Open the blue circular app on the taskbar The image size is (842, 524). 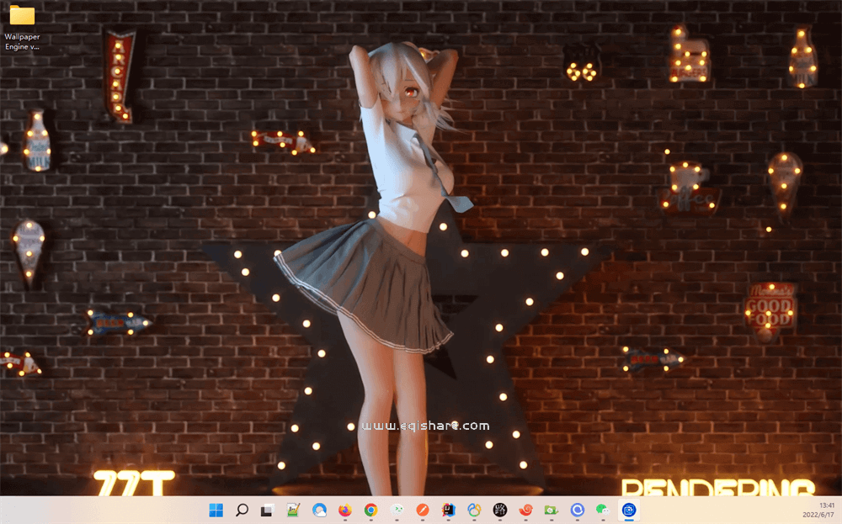pyautogui.click(x=578, y=511)
